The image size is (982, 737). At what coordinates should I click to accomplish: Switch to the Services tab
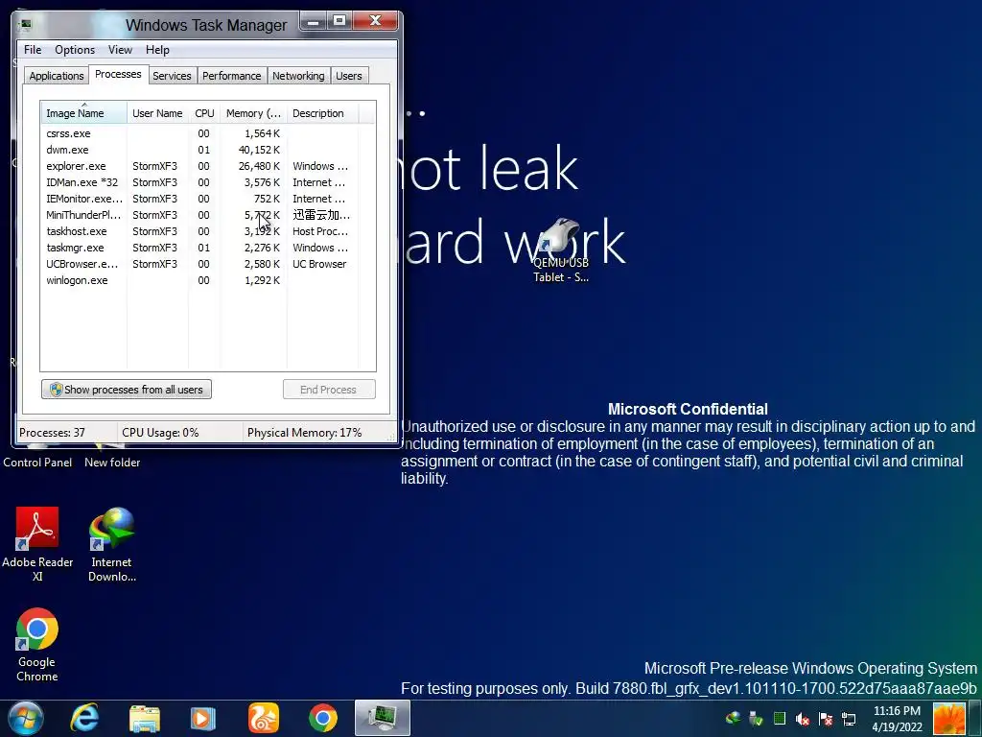tap(172, 76)
